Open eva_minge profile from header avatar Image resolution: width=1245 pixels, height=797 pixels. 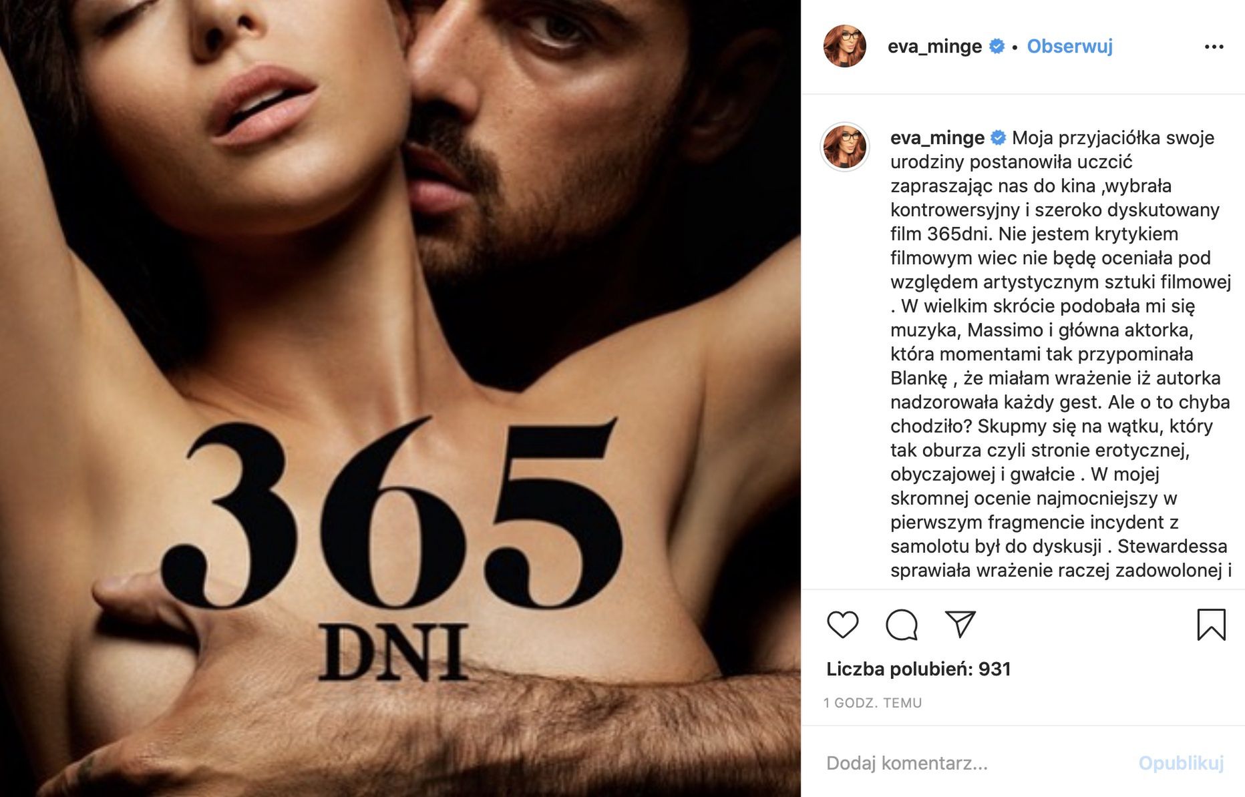[845, 46]
